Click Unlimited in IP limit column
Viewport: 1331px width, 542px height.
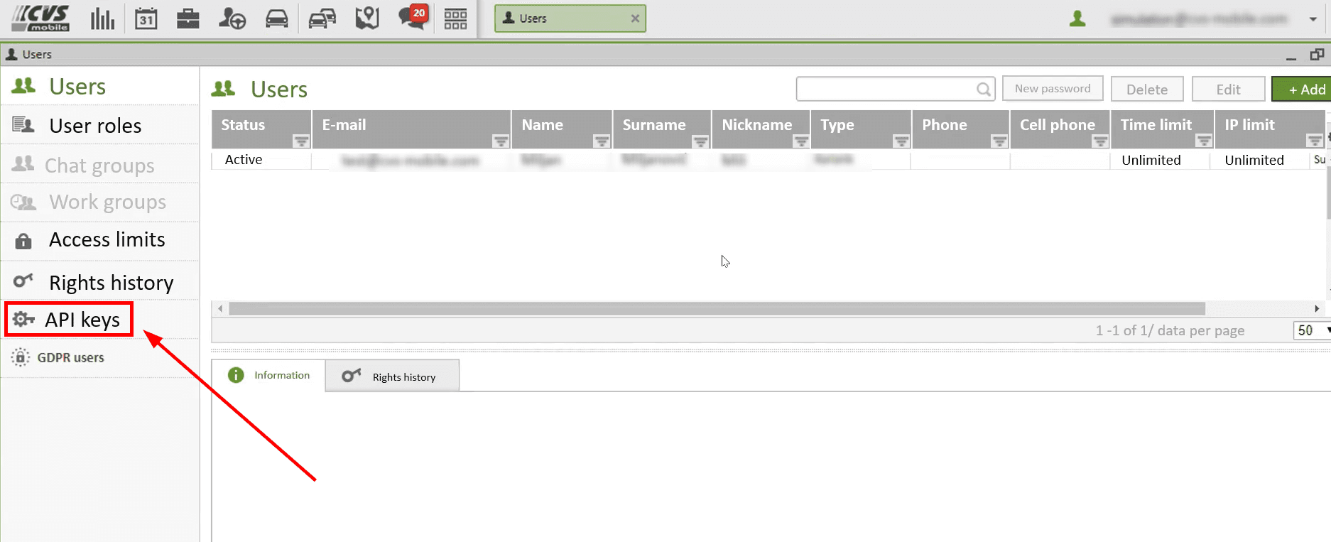click(1254, 161)
